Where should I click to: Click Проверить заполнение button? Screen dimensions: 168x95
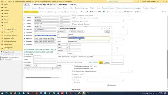pos(76,32)
